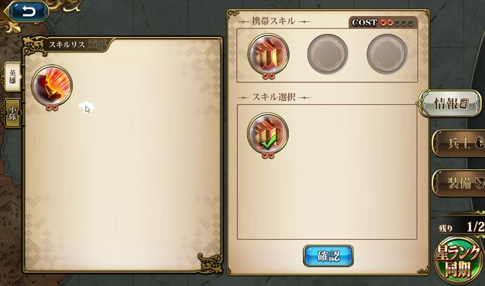Select the red slash skill in skill list
The width and height of the screenshot is (485, 286).
(52, 86)
